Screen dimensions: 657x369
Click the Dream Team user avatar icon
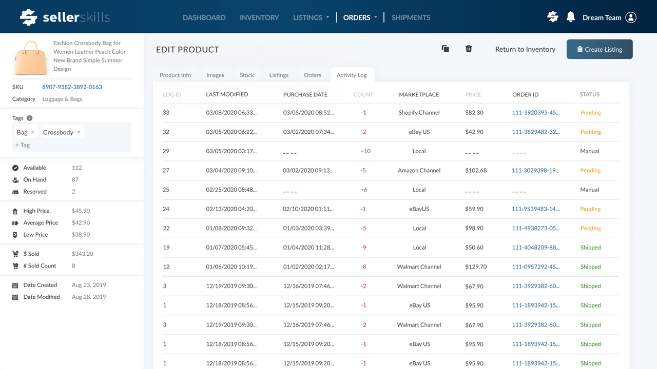click(631, 17)
